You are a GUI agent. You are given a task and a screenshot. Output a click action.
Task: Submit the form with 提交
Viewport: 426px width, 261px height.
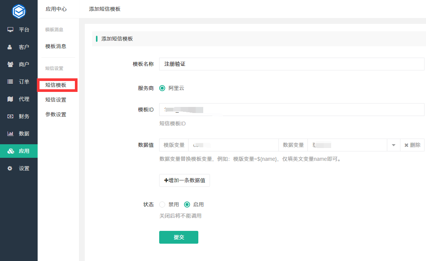[179, 237]
